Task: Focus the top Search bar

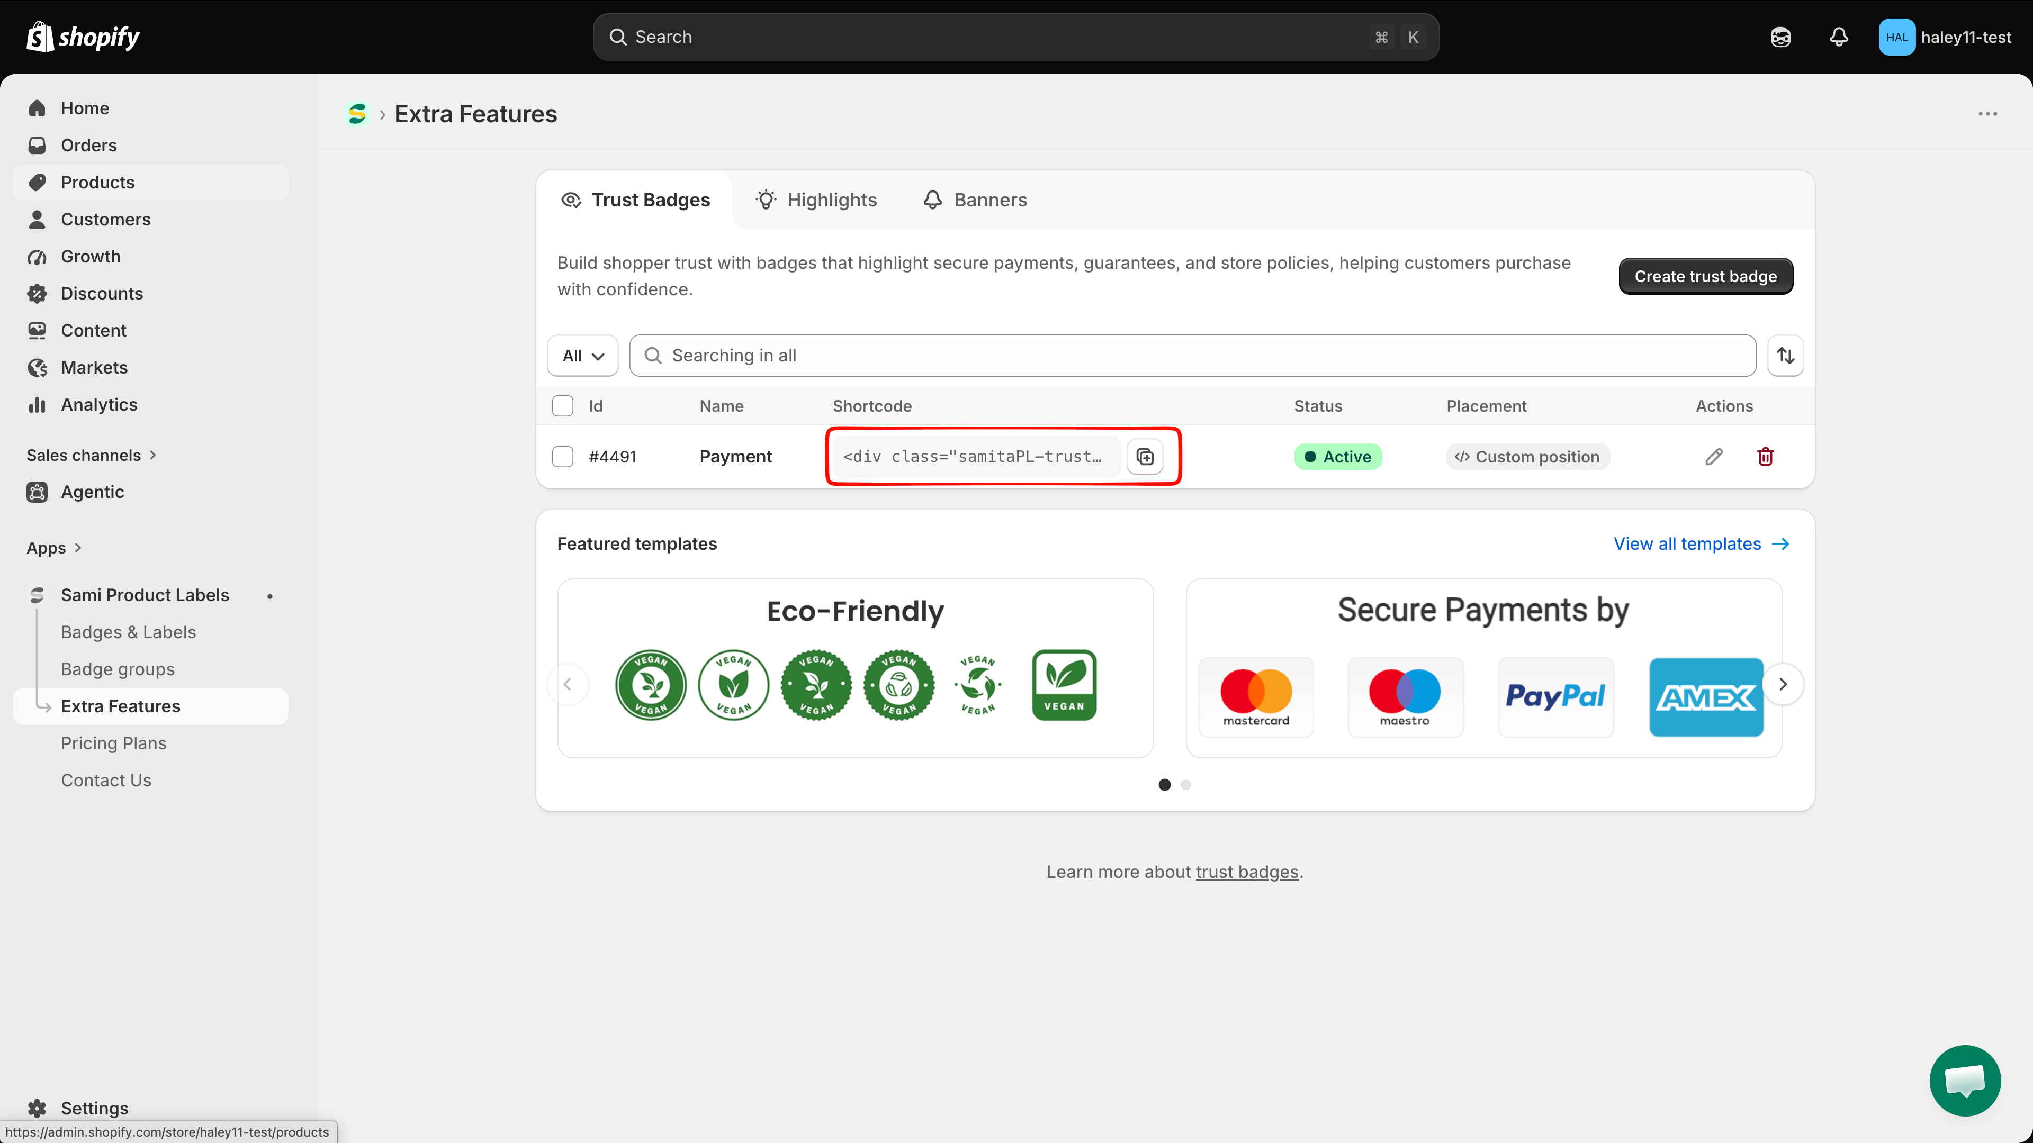Action: tap(1016, 37)
